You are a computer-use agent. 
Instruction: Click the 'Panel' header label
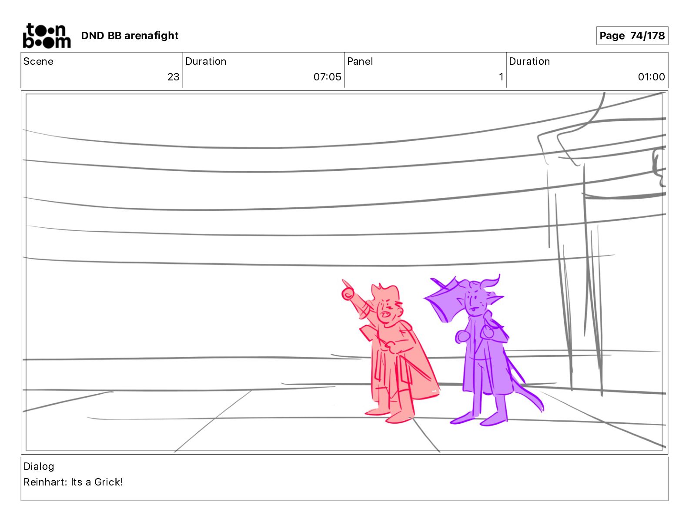pos(360,61)
